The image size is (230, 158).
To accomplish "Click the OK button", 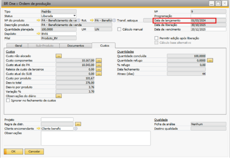I will click(x=13, y=152).
